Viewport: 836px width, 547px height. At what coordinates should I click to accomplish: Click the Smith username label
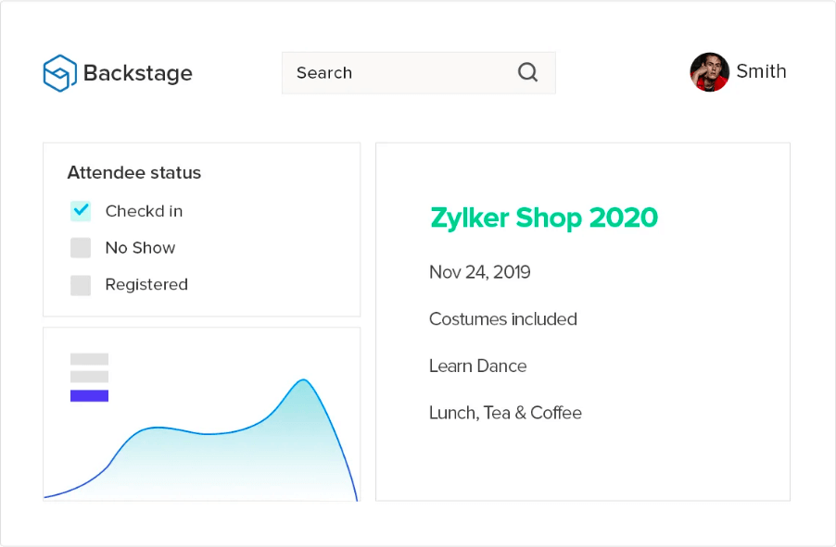tap(762, 72)
